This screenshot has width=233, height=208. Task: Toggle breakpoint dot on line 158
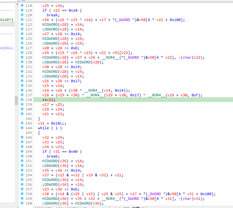point(22,194)
